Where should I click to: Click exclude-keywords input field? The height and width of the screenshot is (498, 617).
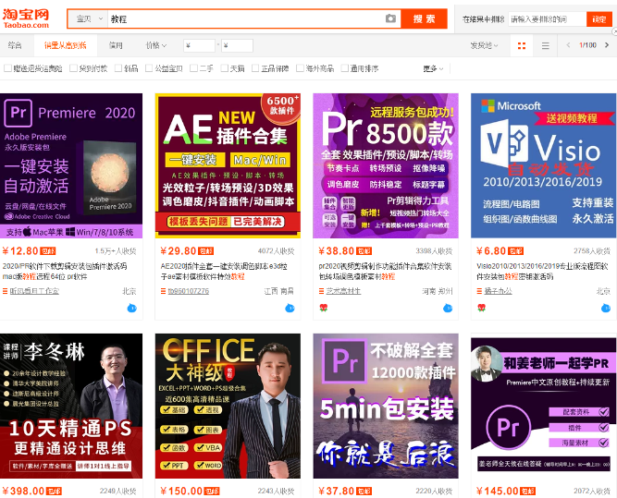coord(548,18)
